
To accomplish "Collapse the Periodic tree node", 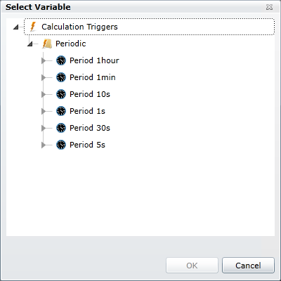I will pyautogui.click(x=30, y=44).
